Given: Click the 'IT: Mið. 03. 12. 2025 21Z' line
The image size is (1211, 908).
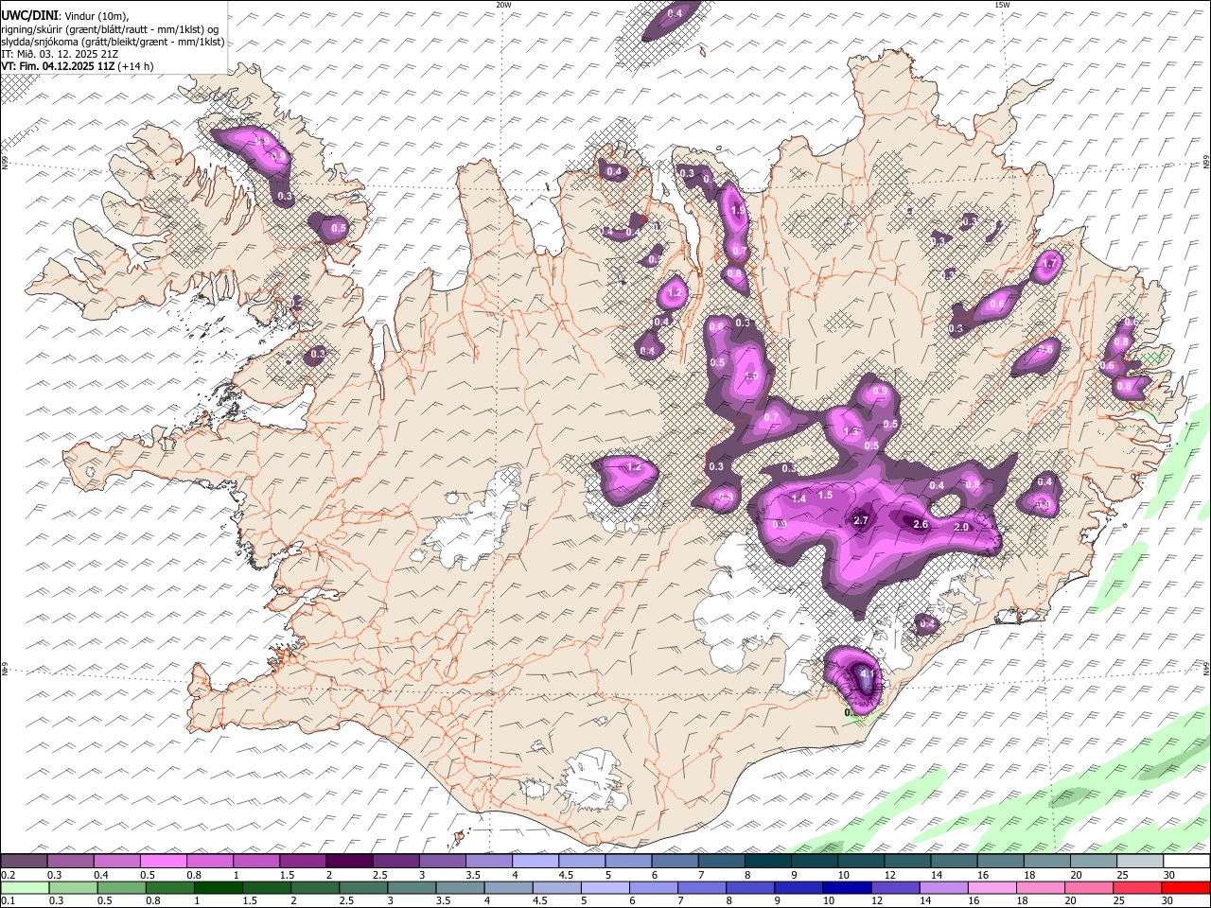Looking at the screenshot, I should 61,54.
